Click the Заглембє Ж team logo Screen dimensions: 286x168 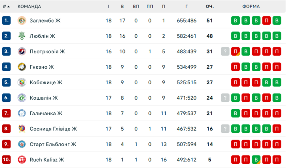coord(22,21)
